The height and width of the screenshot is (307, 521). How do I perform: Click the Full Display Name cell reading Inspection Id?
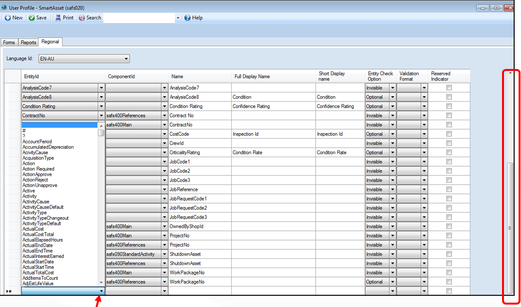pyautogui.click(x=273, y=134)
